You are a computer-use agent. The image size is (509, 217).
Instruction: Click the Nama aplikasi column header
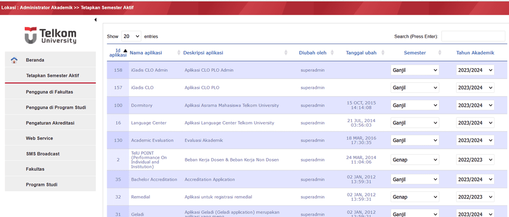pyautogui.click(x=146, y=53)
